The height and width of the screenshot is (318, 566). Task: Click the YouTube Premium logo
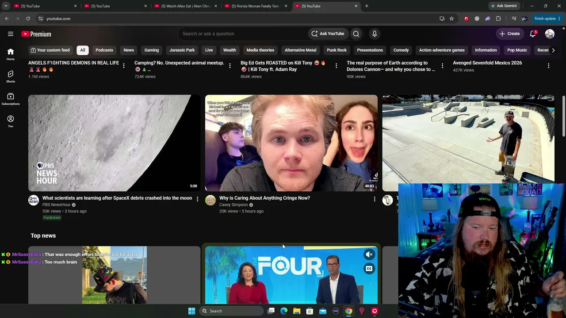[x=36, y=34]
